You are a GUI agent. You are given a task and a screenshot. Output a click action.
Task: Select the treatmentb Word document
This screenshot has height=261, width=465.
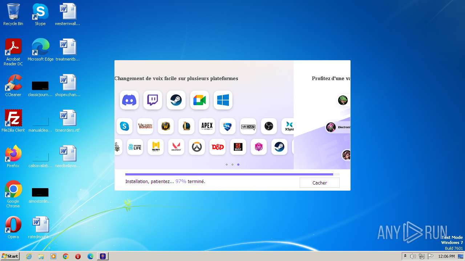[68, 50]
